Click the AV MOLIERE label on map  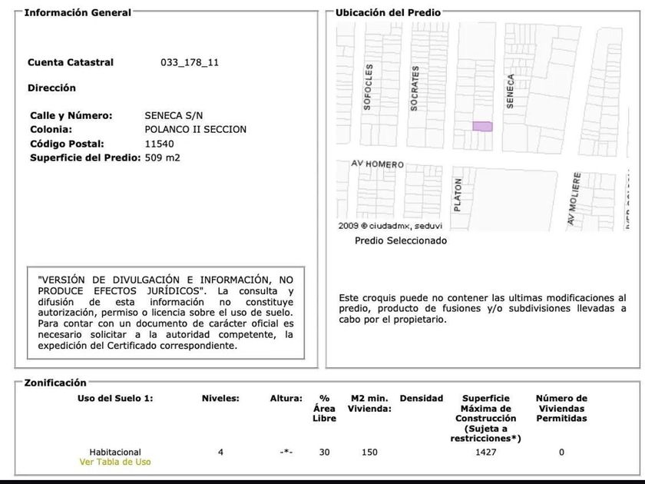point(574,199)
